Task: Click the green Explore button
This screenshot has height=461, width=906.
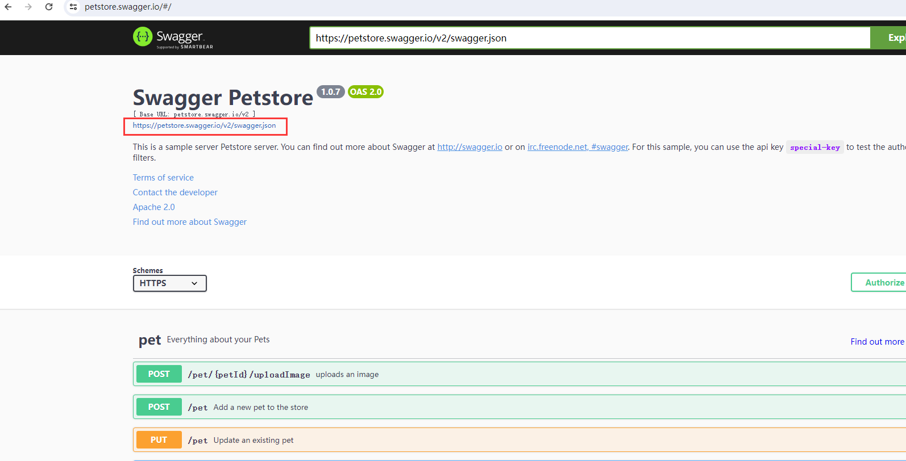Action: pyautogui.click(x=888, y=38)
